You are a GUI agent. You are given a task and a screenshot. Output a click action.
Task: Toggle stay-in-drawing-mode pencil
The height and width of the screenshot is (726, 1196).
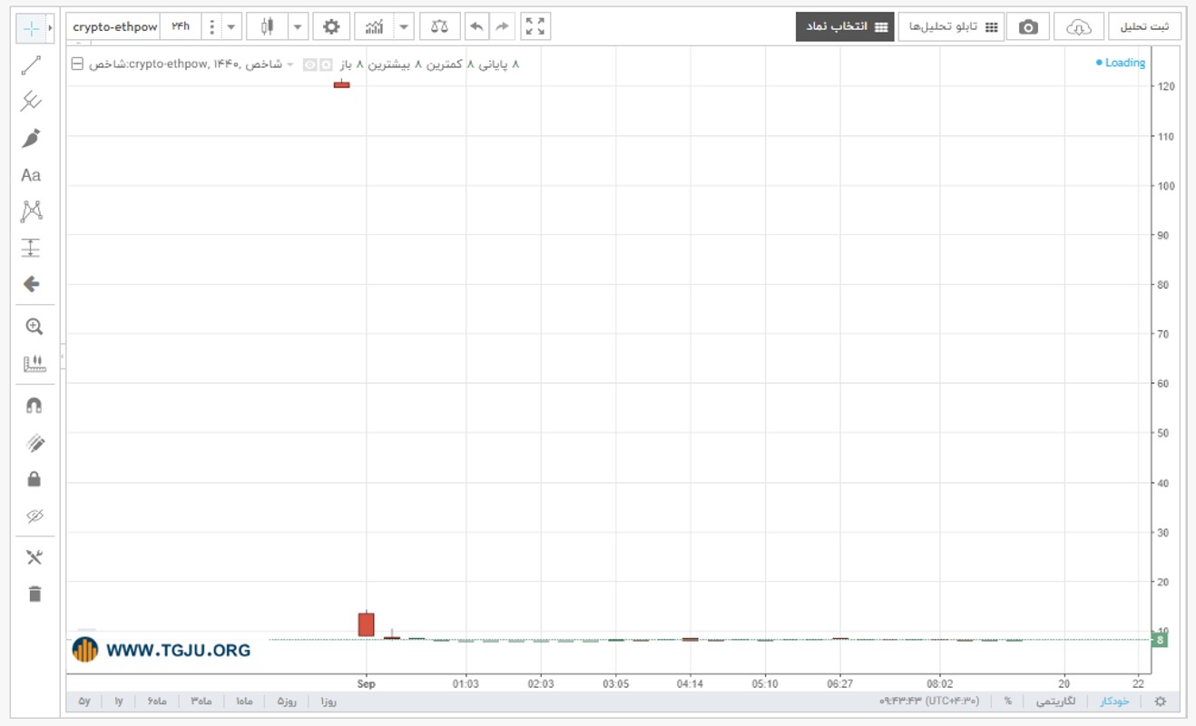pos(34,443)
